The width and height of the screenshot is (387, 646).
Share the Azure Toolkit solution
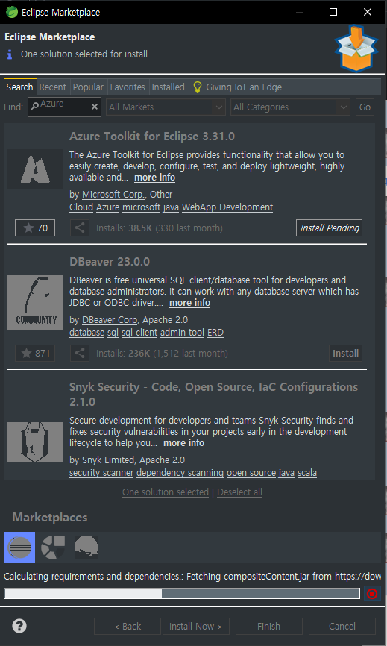tap(80, 228)
